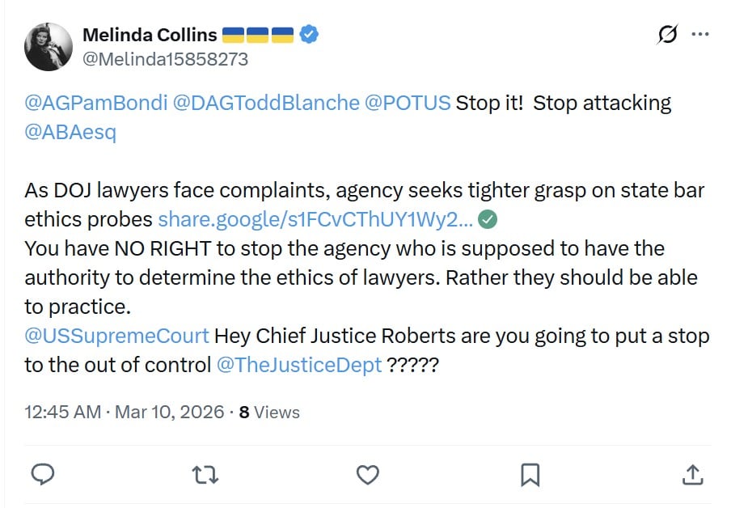This screenshot has height=508, width=731.
Task: Visit the @TheJusticeDept mention
Action: coord(299,365)
